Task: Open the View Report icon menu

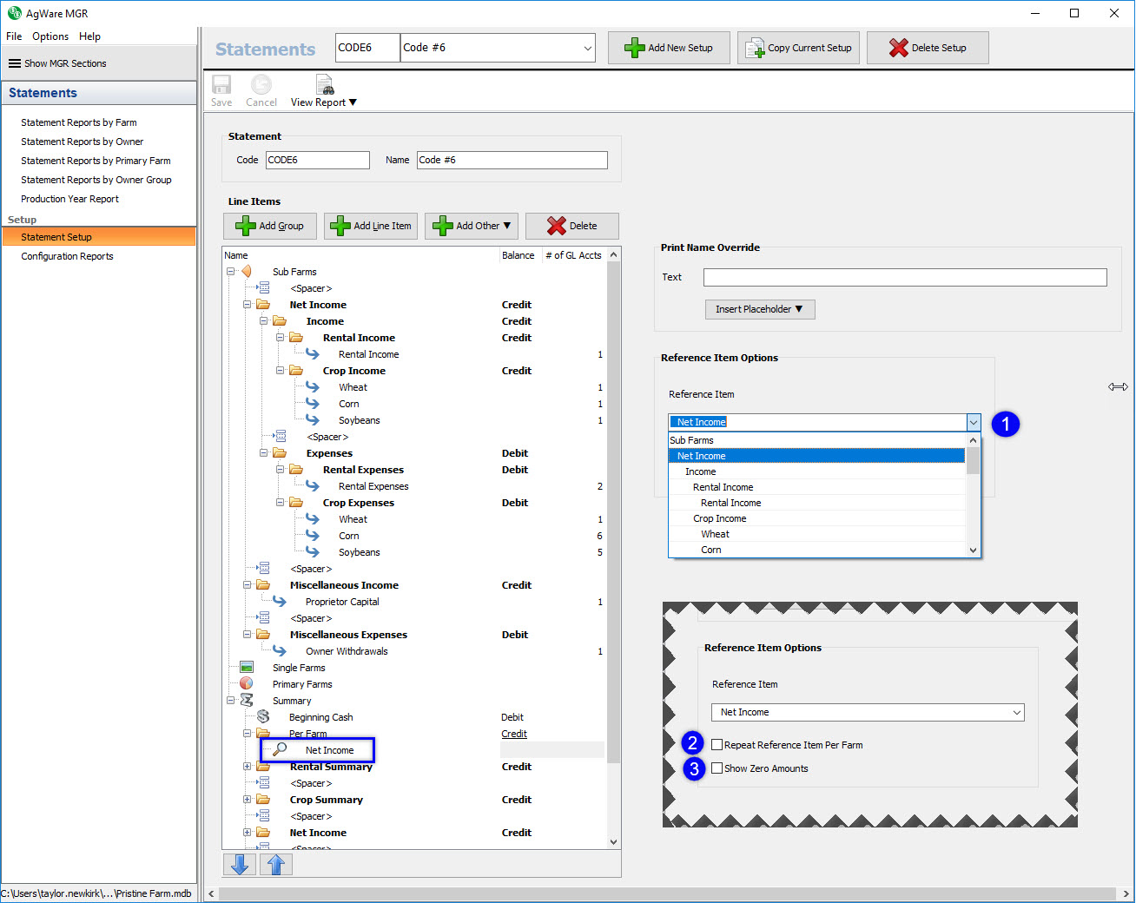Action: tap(324, 86)
